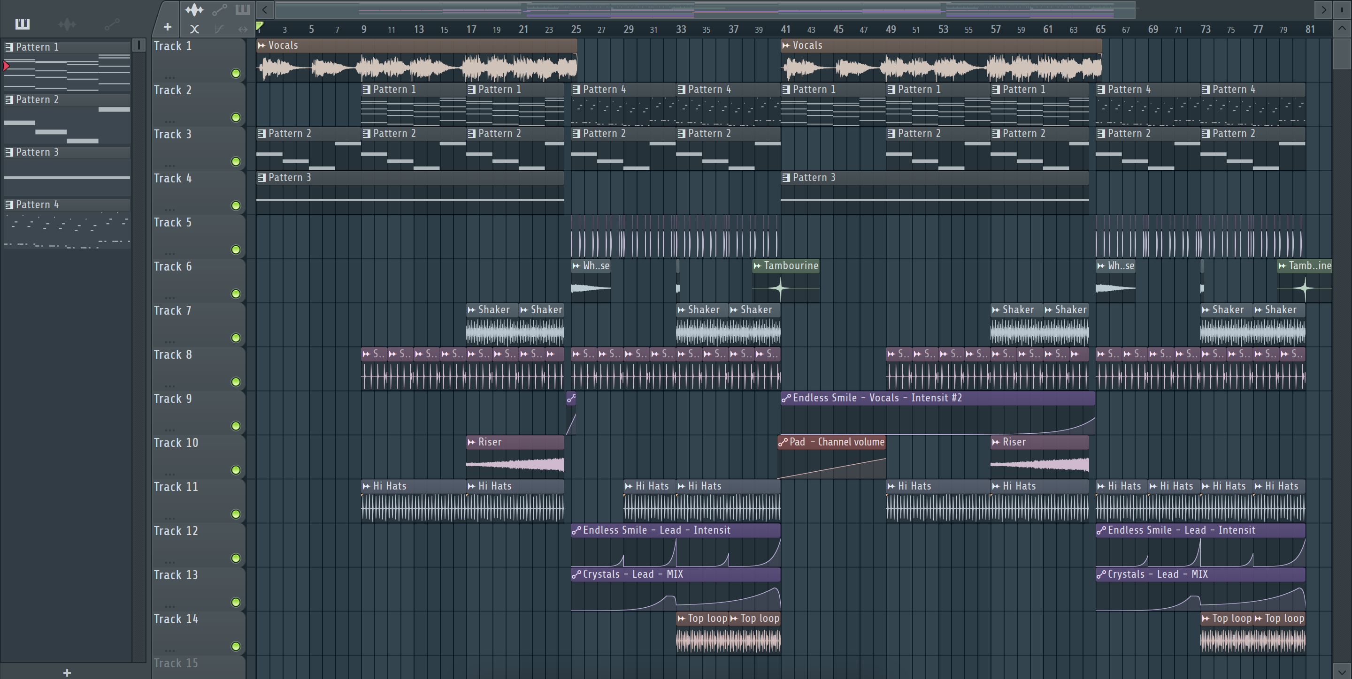Click bar 25 on the timeline ruler
The image size is (1352, 679).
pos(576,30)
